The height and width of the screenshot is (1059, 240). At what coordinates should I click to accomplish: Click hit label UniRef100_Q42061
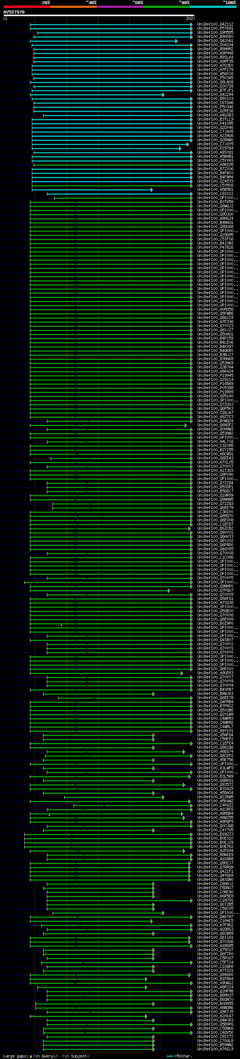(215, 41)
